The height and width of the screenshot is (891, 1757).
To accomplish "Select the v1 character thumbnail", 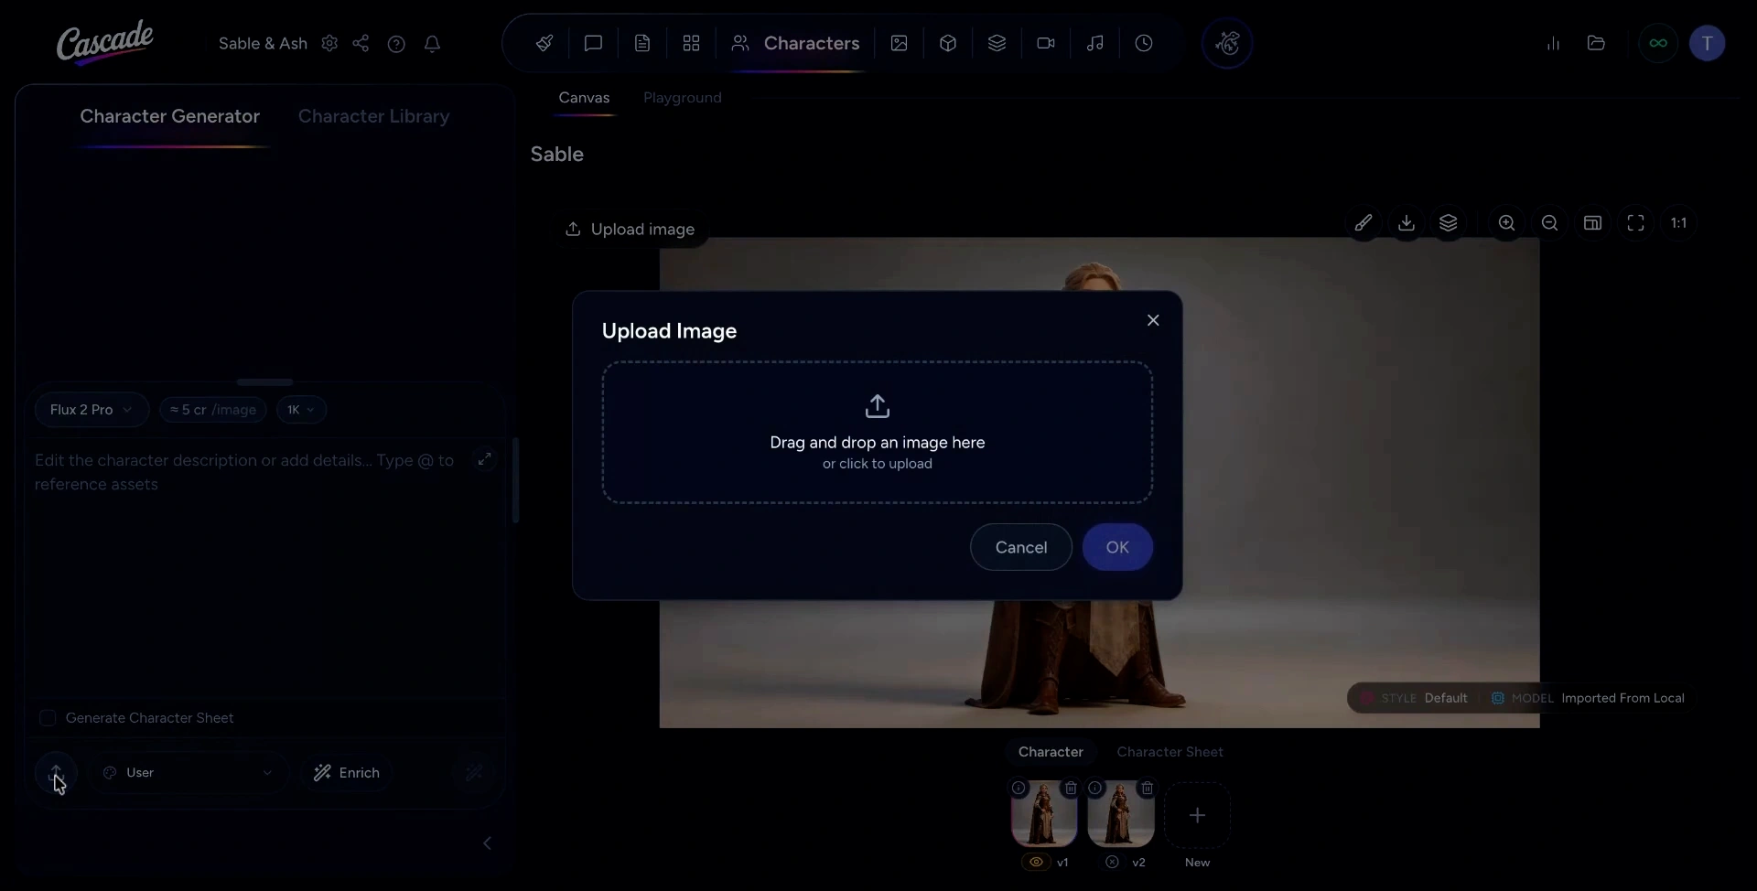I will tap(1044, 815).
